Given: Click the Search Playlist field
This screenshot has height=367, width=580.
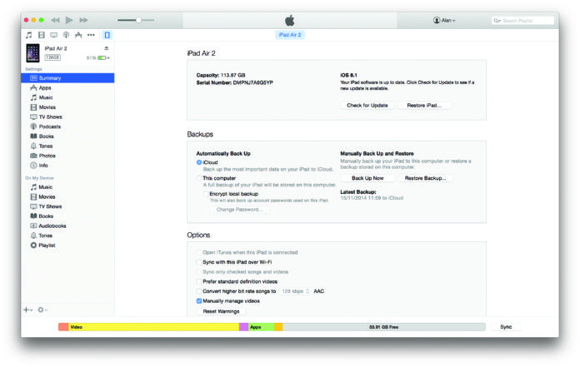Looking at the screenshot, I should coord(522,21).
